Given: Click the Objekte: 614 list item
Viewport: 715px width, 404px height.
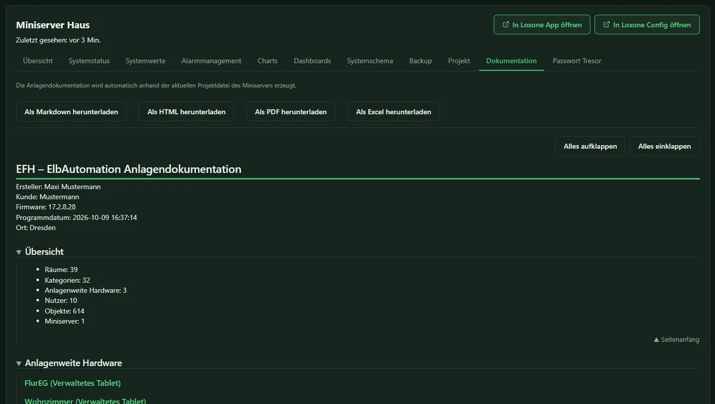Looking at the screenshot, I should click(x=64, y=311).
